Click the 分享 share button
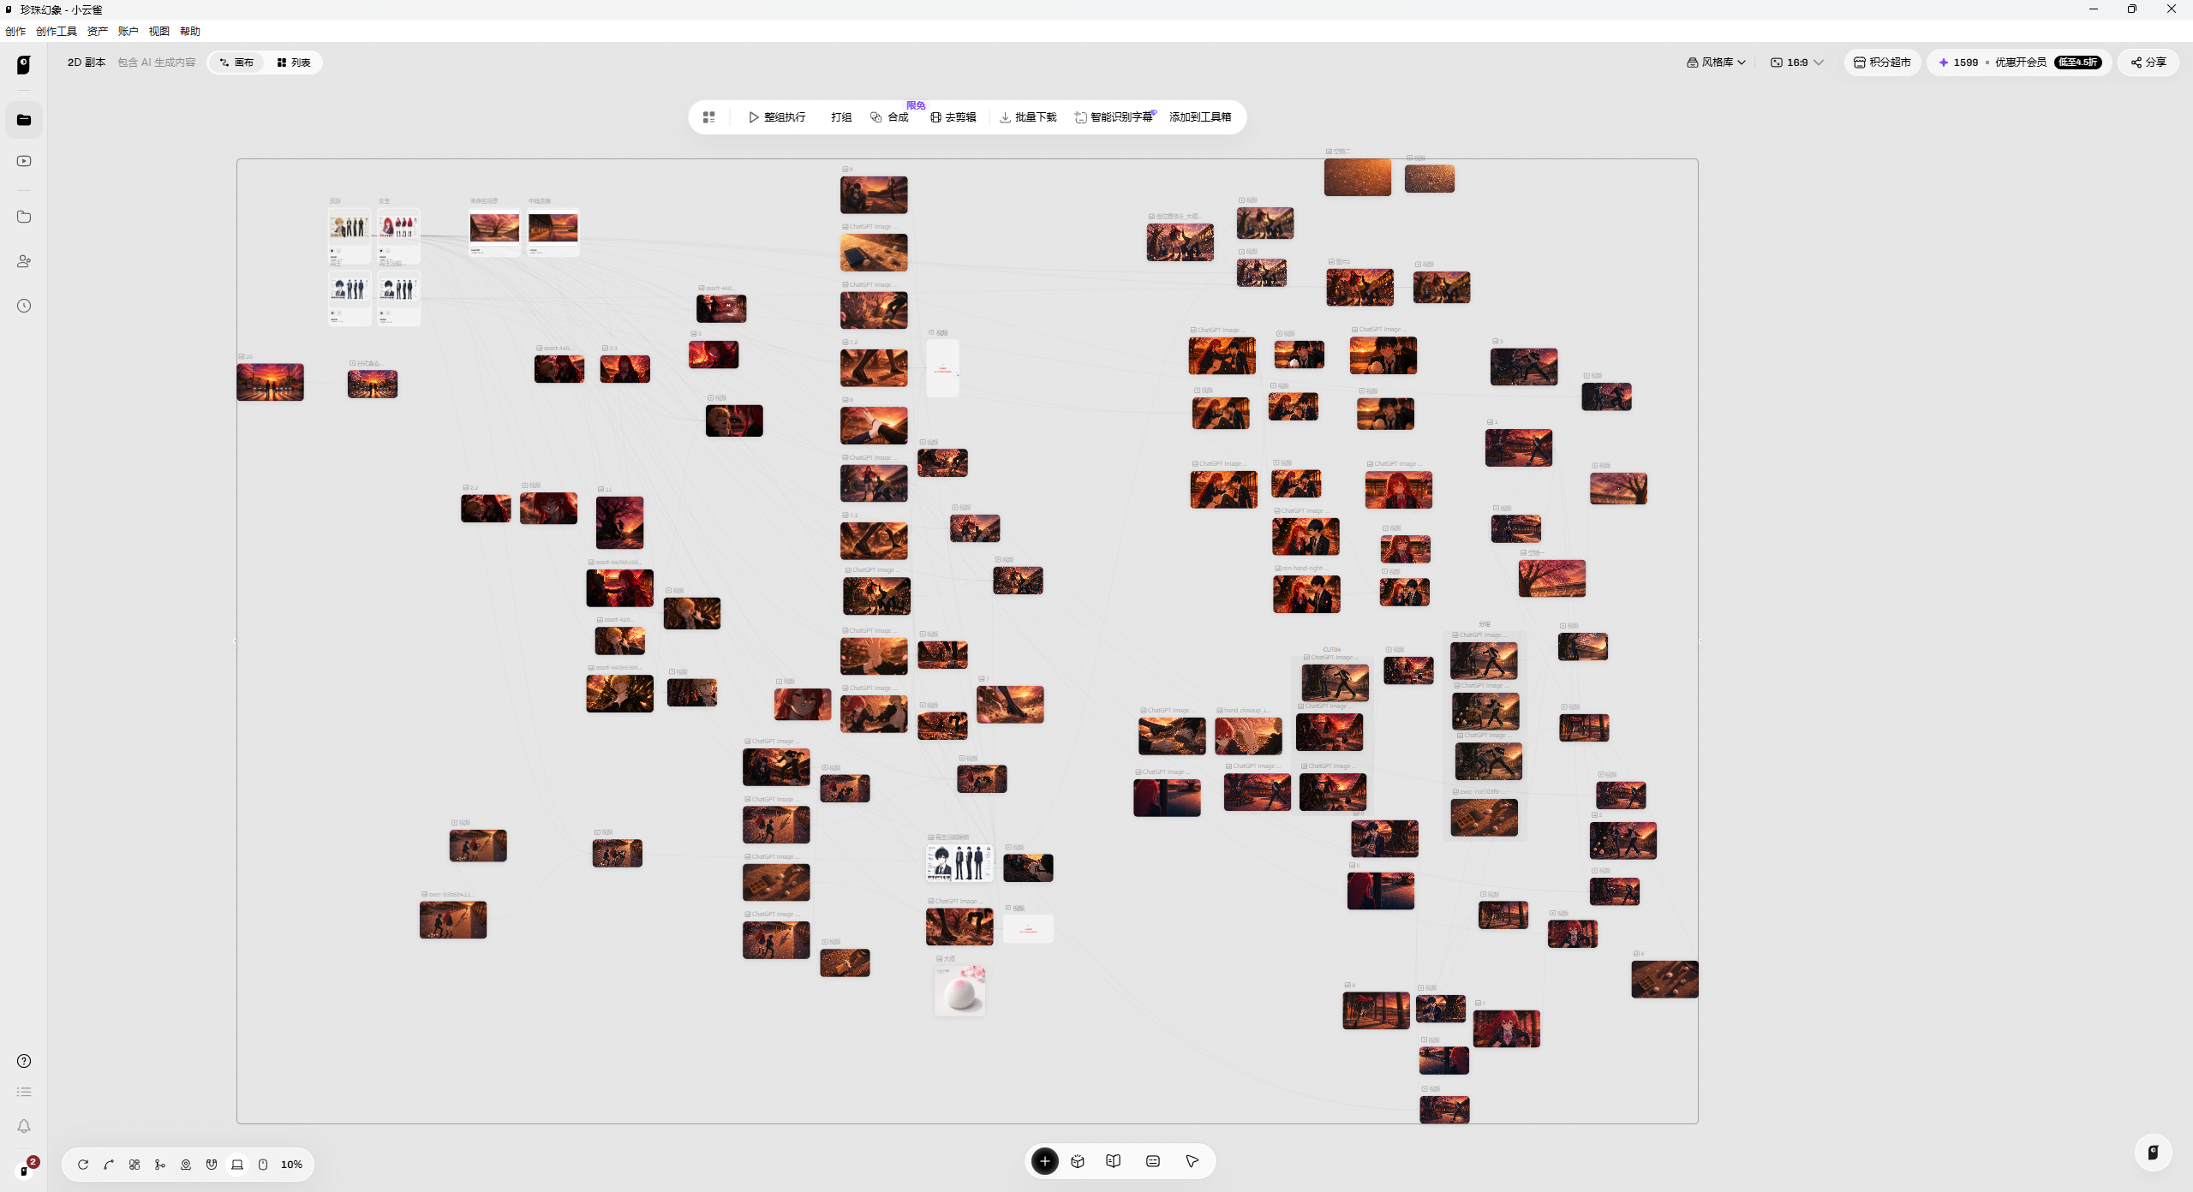The height and width of the screenshot is (1192, 2193). (x=2148, y=63)
